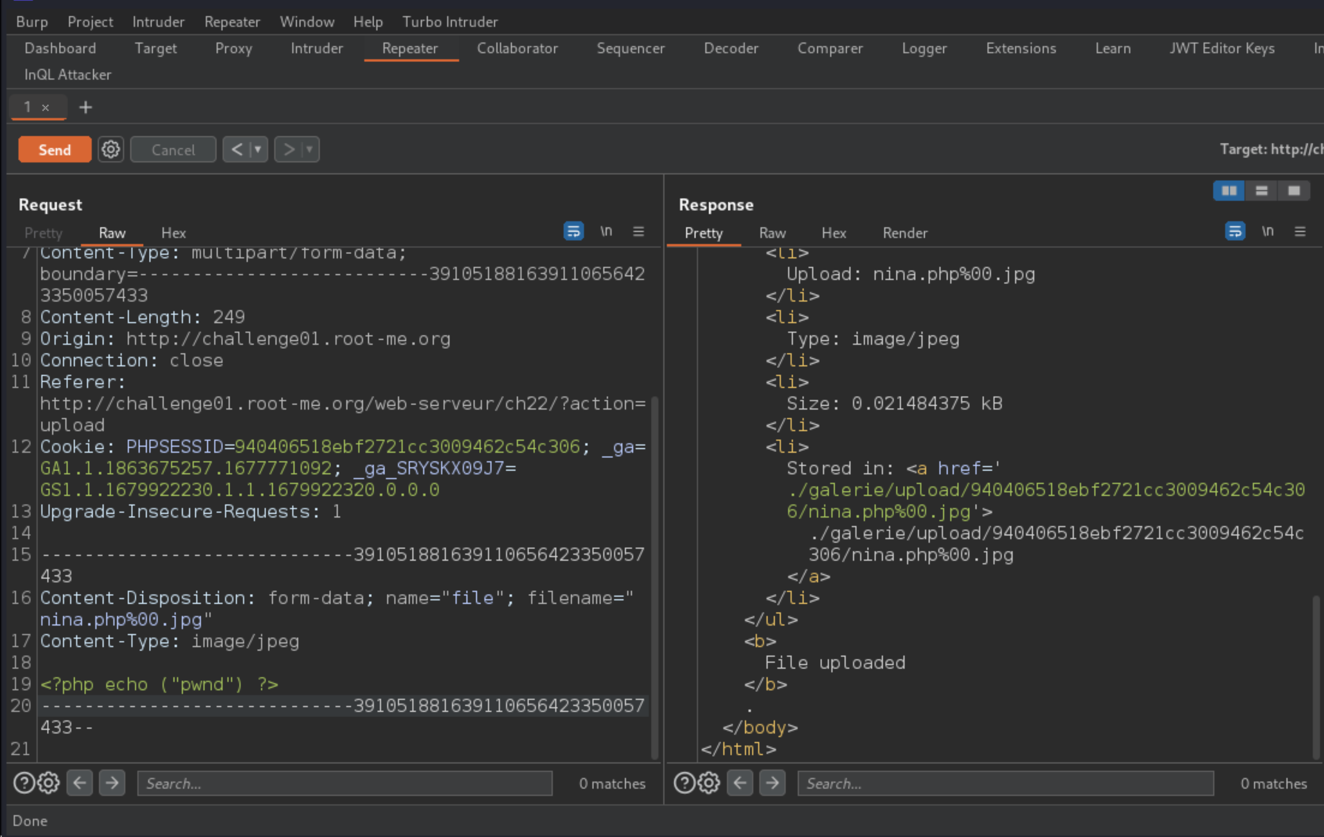Toggle non-printable characters in Request panel
Image resolution: width=1324 pixels, height=837 pixels.
(x=606, y=232)
